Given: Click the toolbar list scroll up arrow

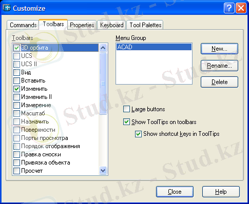Looking at the screenshot, I should 103,48.
